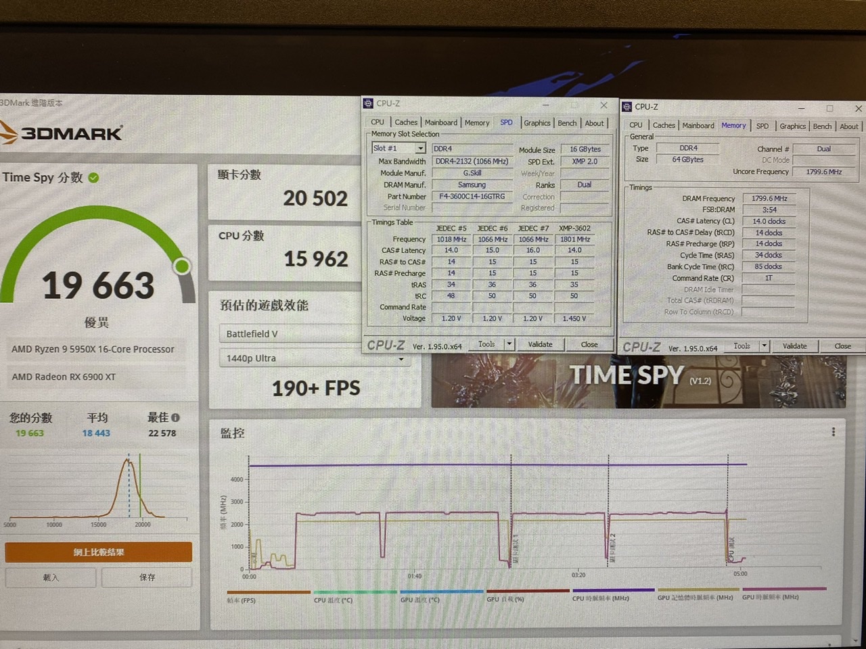
Task: Click the part number F4-3600C14-16GTRG field
Action: click(472, 197)
